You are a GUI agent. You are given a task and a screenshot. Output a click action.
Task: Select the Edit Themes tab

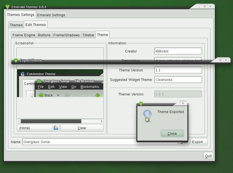[x=36, y=25]
